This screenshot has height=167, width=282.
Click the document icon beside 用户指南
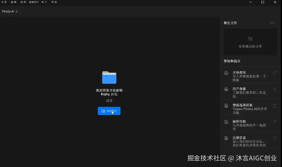[226, 89]
